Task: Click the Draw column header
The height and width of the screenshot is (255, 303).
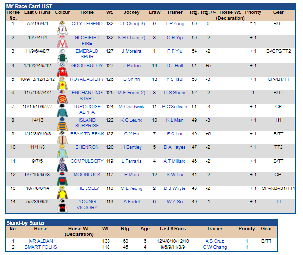Action: click(x=154, y=12)
